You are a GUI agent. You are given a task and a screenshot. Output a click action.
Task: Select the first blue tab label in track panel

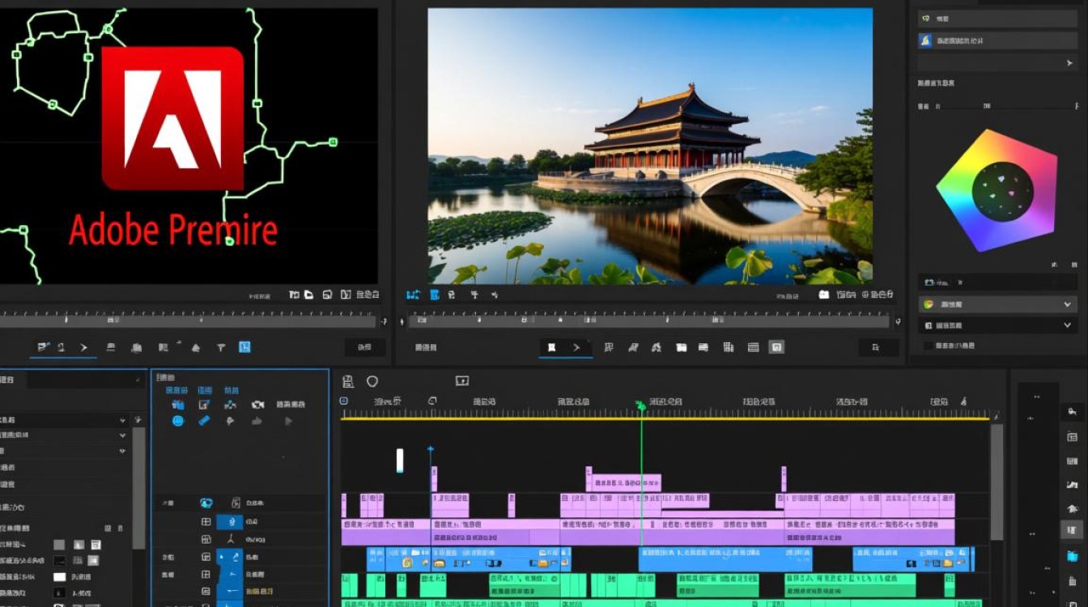click(x=176, y=390)
